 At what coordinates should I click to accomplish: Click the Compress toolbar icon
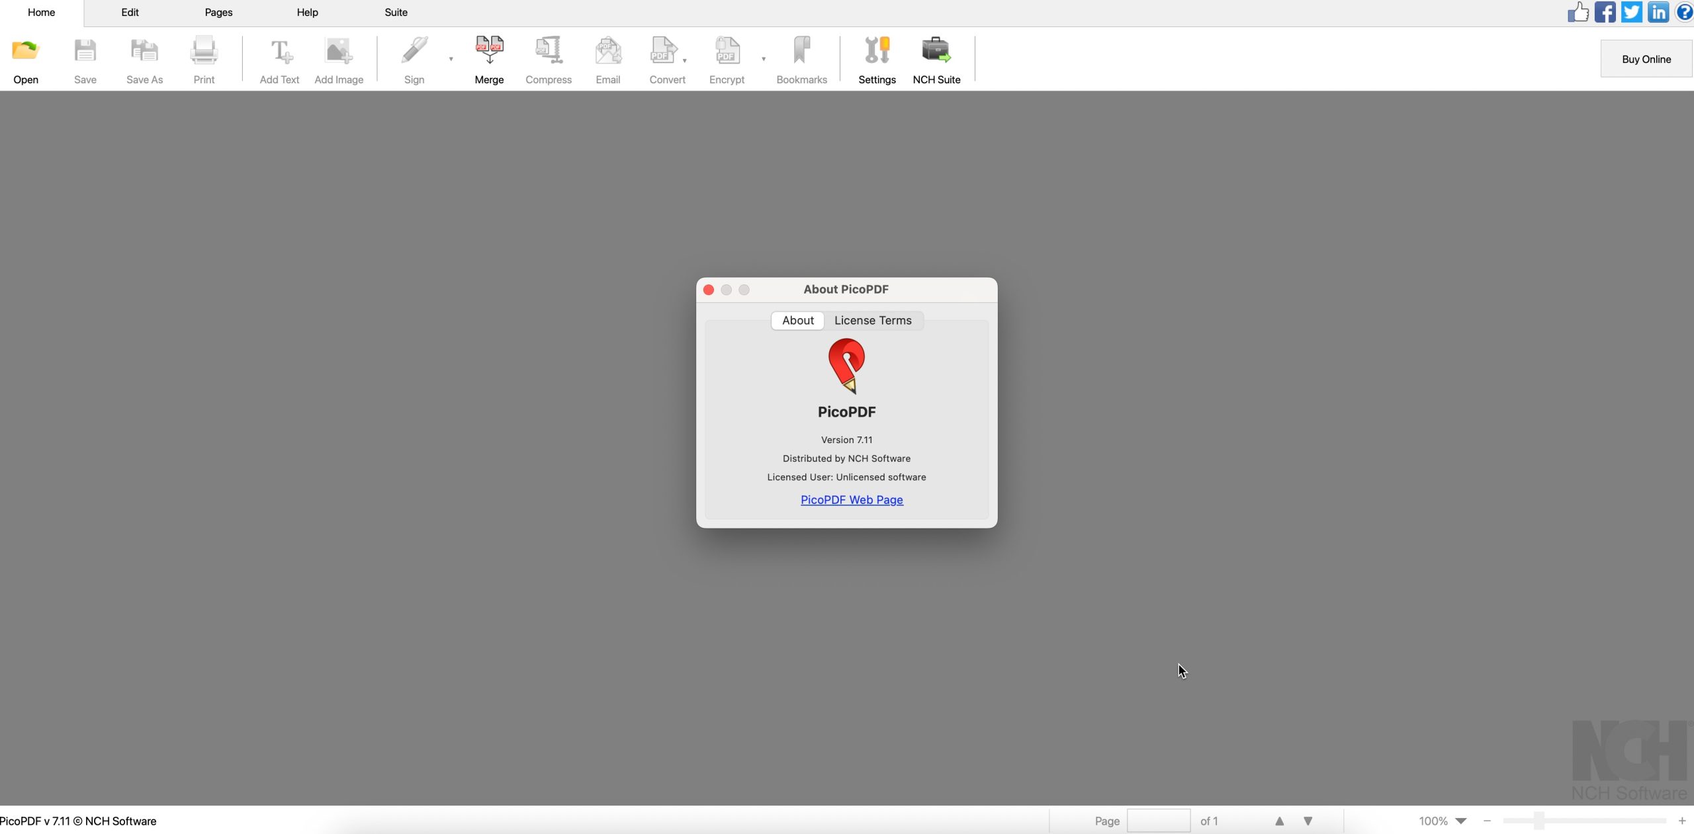point(549,51)
